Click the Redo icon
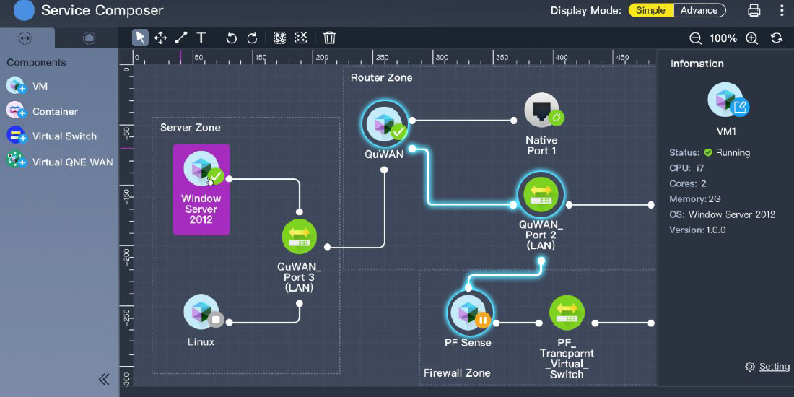 [x=252, y=38]
